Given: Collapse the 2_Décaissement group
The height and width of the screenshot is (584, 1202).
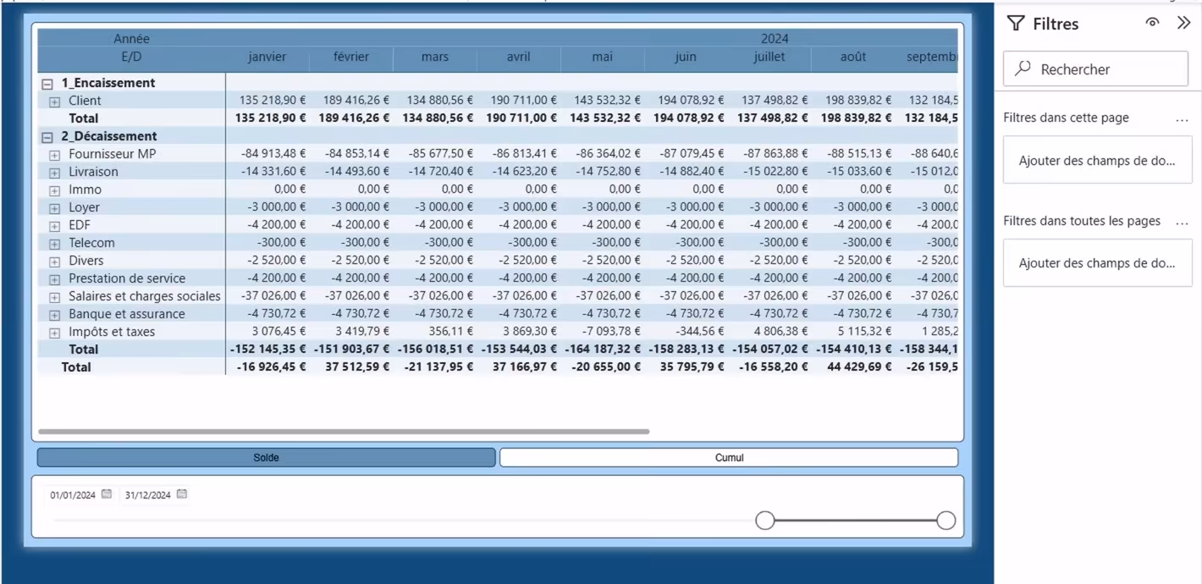Looking at the screenshot, I should pos(47,137).
